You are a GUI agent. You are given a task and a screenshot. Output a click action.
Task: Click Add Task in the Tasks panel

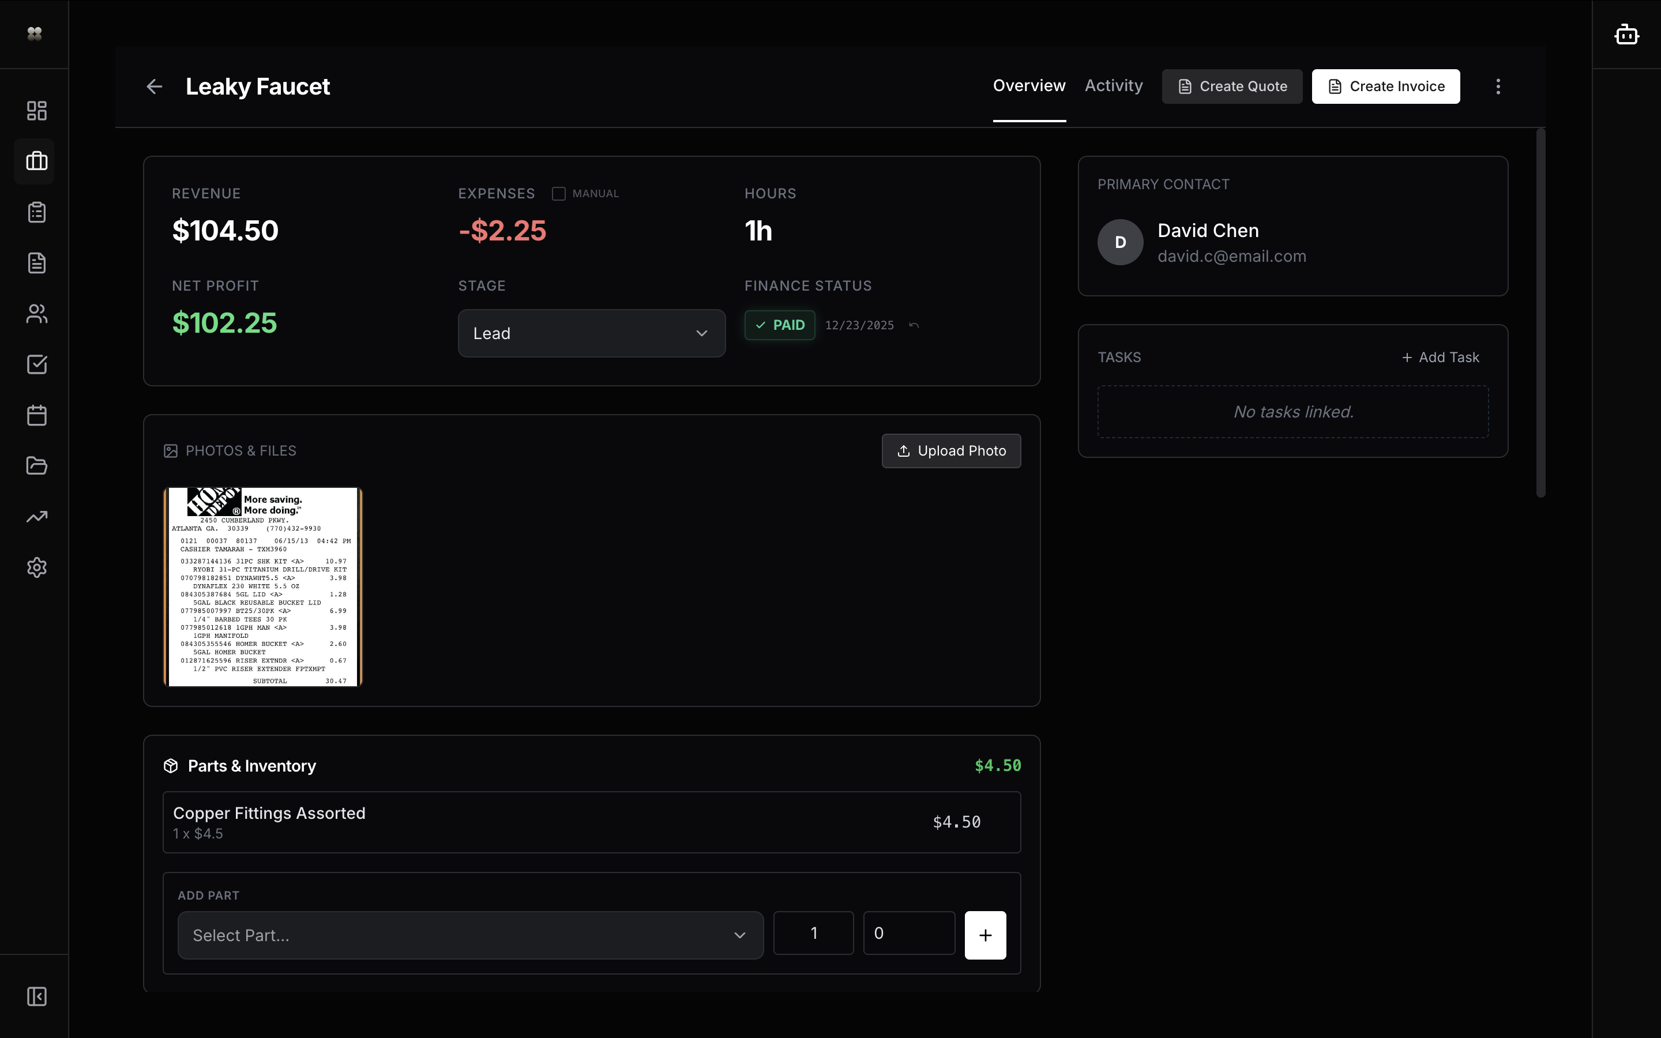(x=1441, y=357)
